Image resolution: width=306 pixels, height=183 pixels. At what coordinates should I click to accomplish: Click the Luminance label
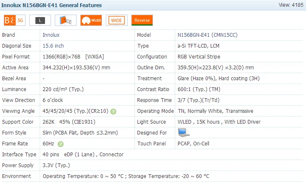tap(14, 89)
